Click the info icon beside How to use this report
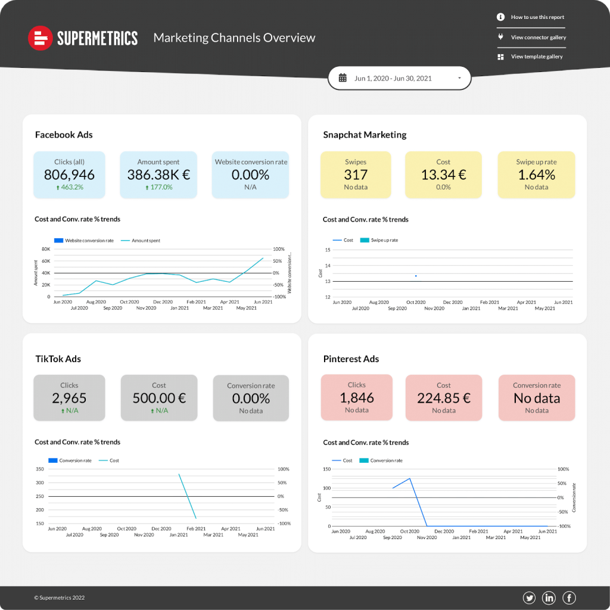610x610 pixels. [500, 17]
